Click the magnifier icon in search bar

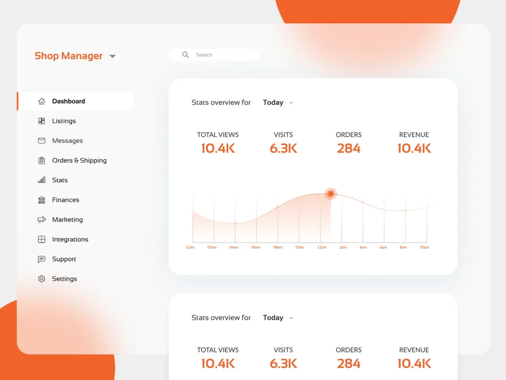(185, 55)
